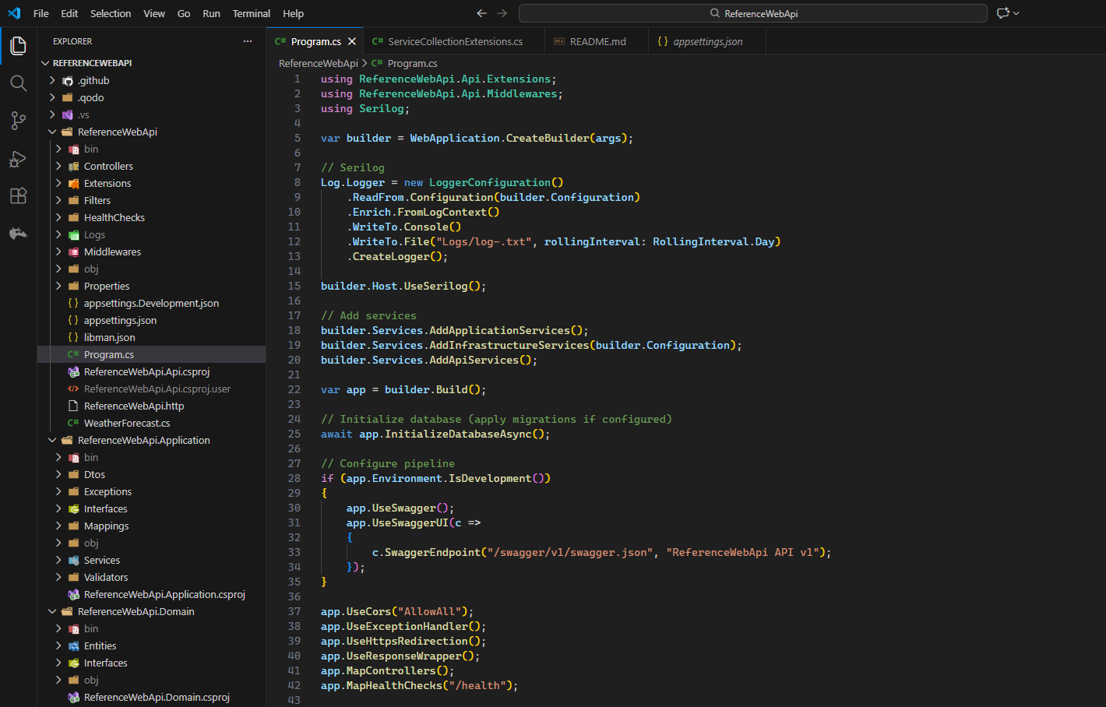The height and width of the screenshot is (707, 1106).
Task: Click line number 22 in gutter
Action: point(294,389)
